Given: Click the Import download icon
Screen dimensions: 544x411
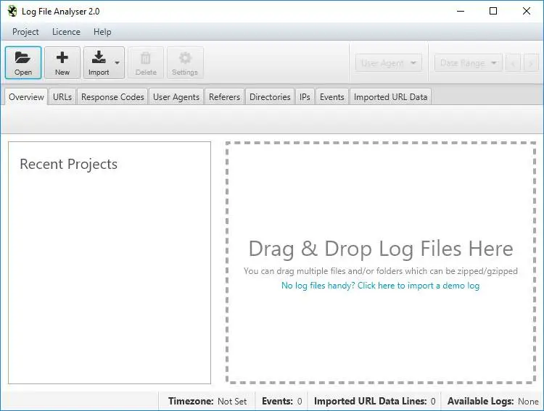Looking at the screenshot, I should tap(99, 57).
